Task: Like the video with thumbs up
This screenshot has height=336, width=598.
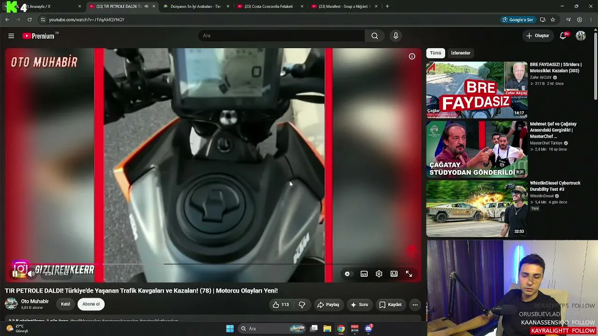Action: pos(281,305)
